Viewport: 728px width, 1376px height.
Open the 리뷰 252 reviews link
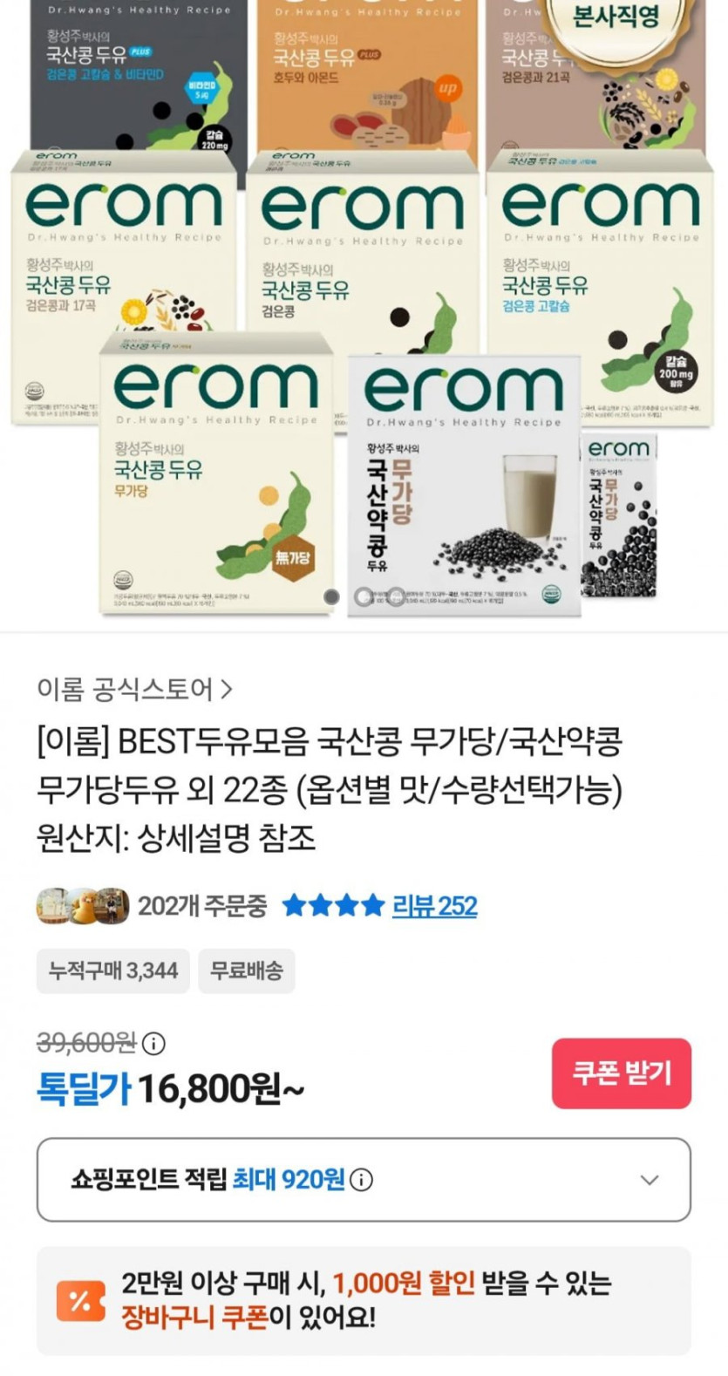click(x=434, y=906)
